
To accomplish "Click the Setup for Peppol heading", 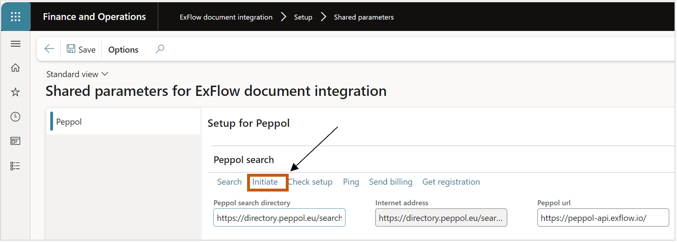I will click(x=248, y=123).
